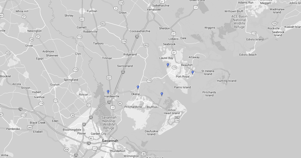Click the Garden City label
Viewport: 301px width, 158px height.
[99, 134]
